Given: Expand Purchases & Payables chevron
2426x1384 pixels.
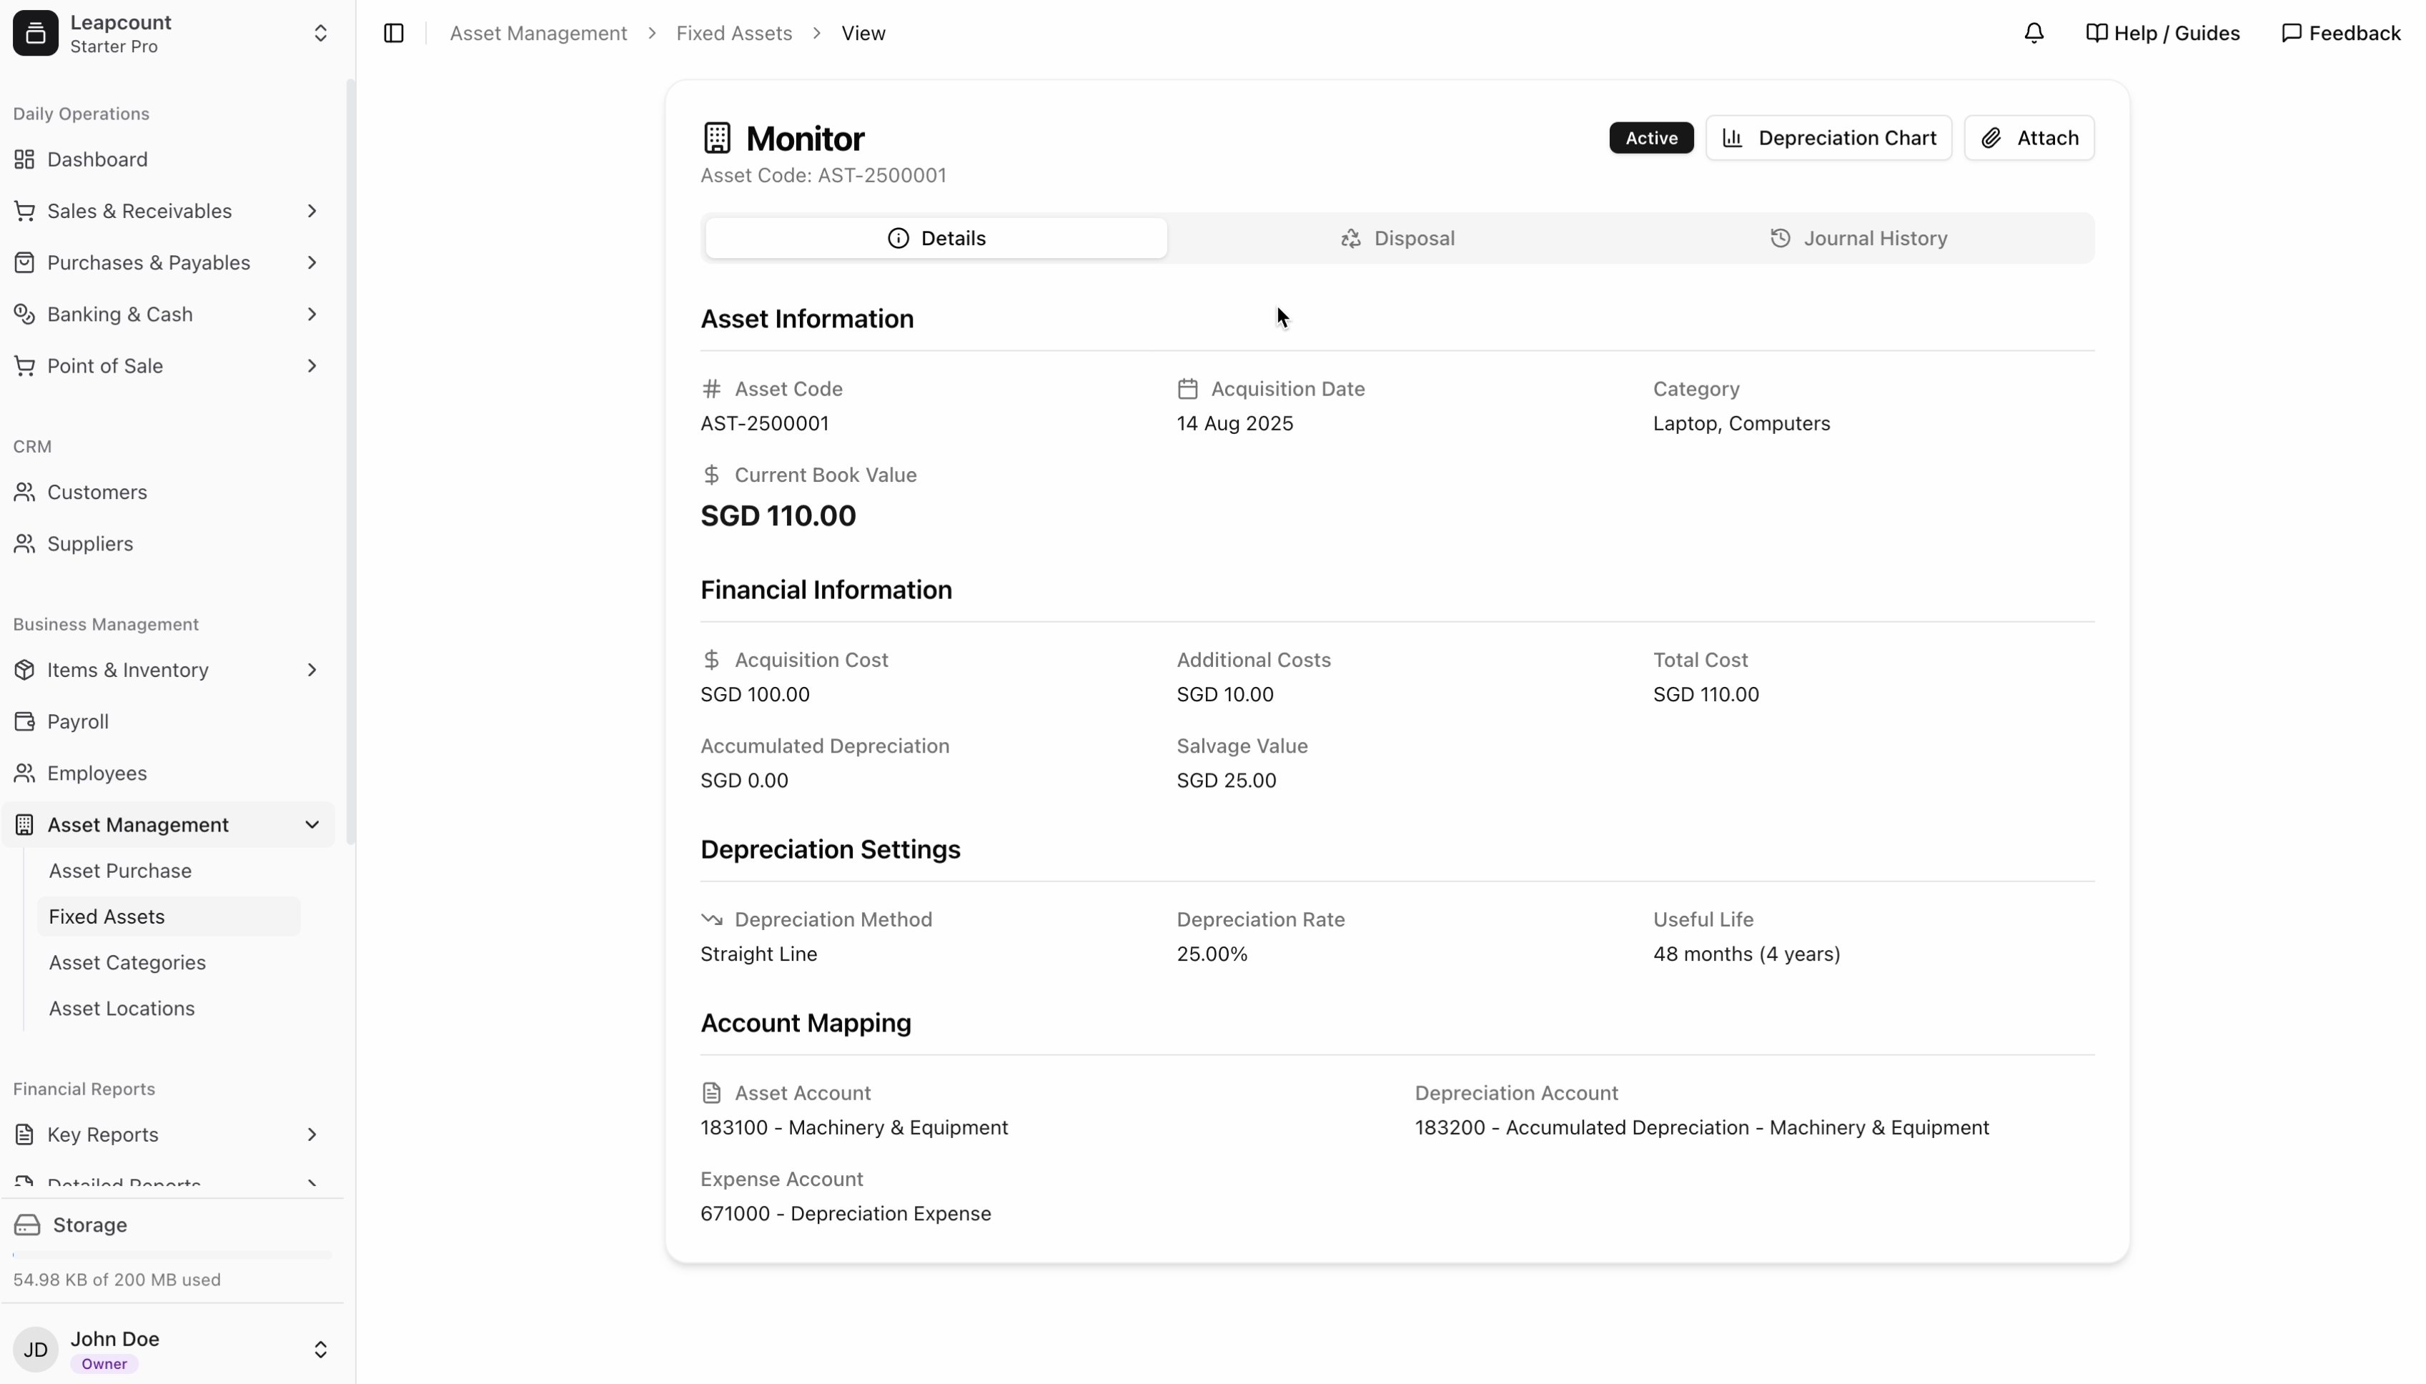Looking at the screenshot, I should click(312, 262).
